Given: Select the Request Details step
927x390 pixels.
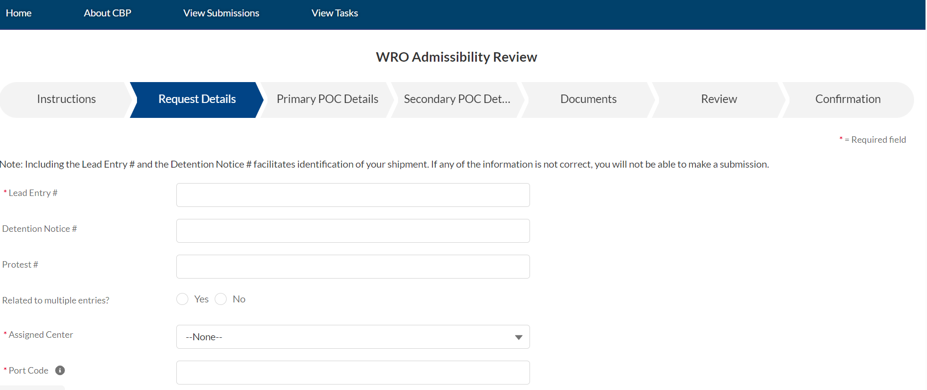Looking at the screenshot, I should [197, 99].
